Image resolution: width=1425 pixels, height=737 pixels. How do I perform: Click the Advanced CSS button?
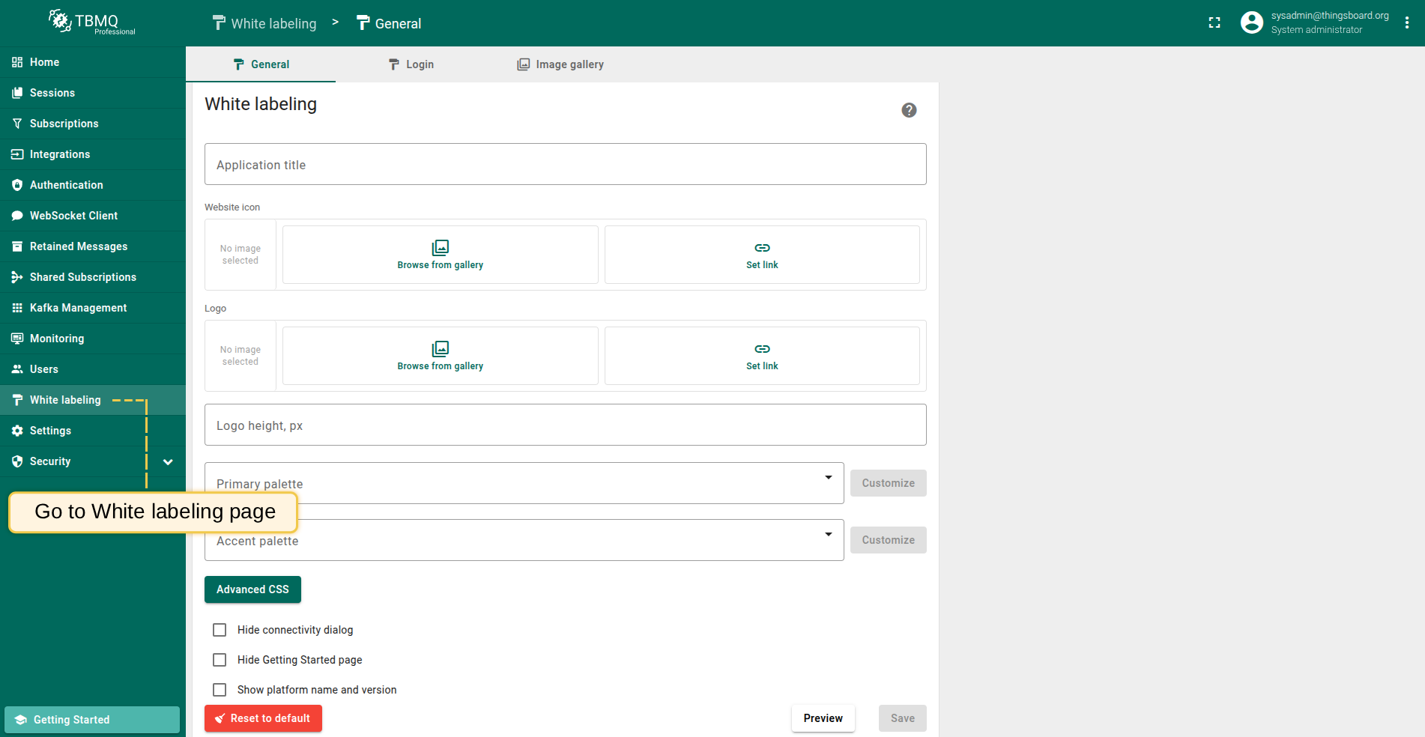(x=252, y=589)
